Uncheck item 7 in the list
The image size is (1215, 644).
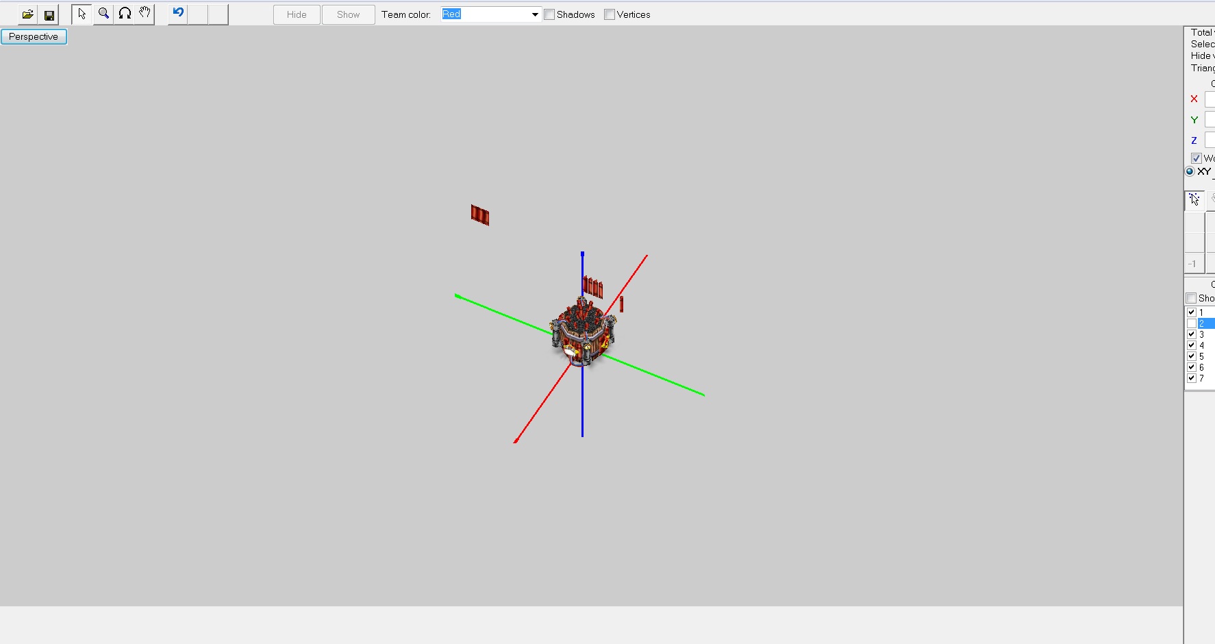click(x=1192, y=378)
